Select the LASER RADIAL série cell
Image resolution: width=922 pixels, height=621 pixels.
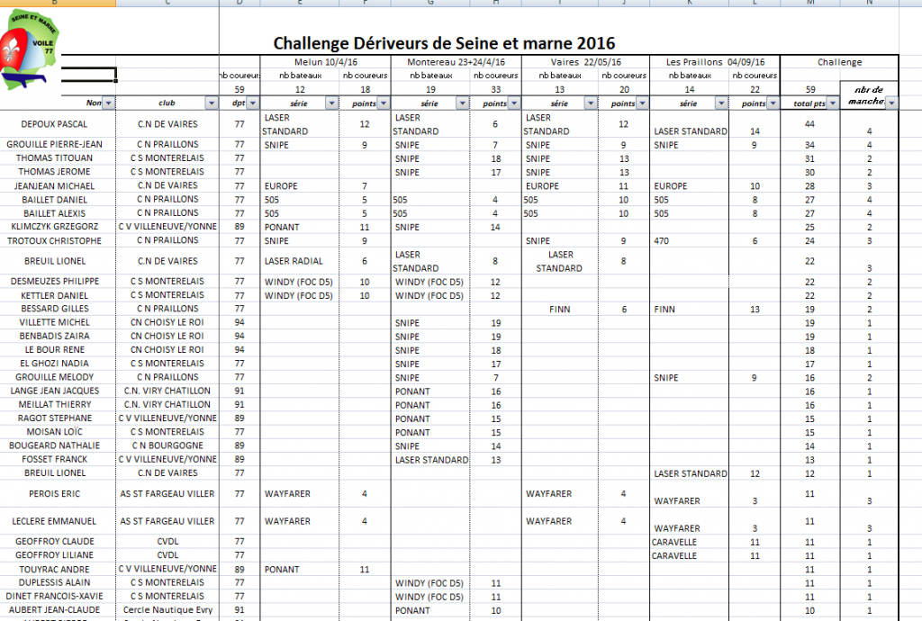(300, 261)
